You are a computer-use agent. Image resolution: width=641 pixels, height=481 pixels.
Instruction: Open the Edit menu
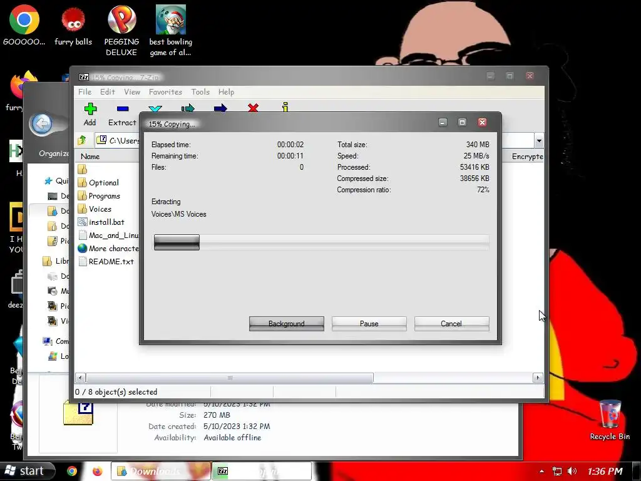(x=108, y=91)
